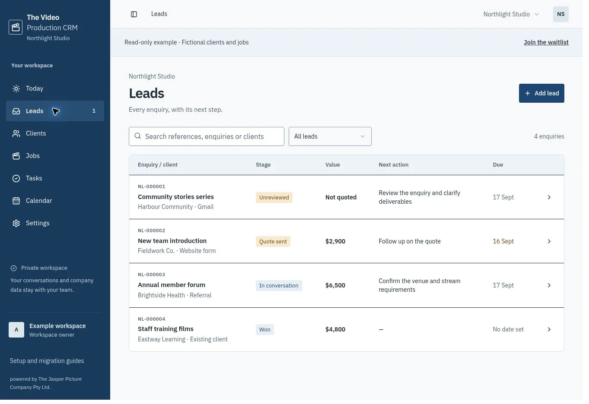Focus the search references input field
Image resolution: width=589 pixels, height=404 pixels.
click(207, 136)
